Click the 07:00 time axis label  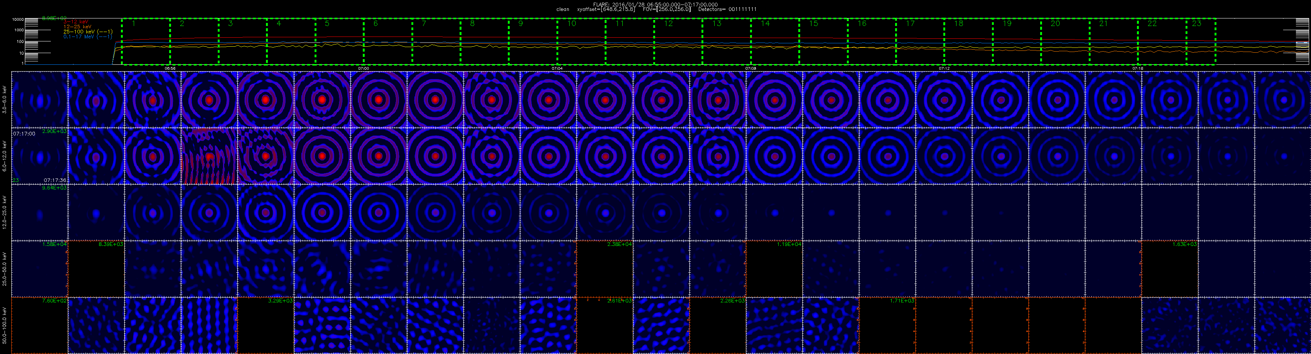(x=364, y=68)
